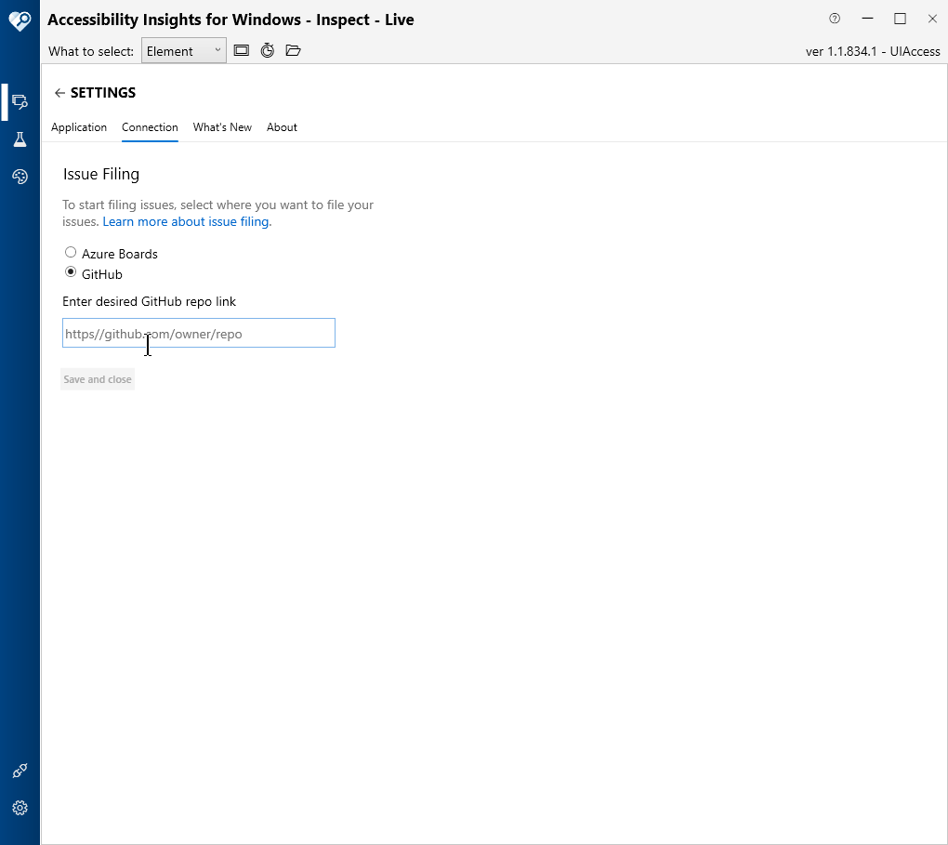The height and width of the screenshot is (845, 948).
Task: Open the settings gear icon
Action: [x=20, y=808]
